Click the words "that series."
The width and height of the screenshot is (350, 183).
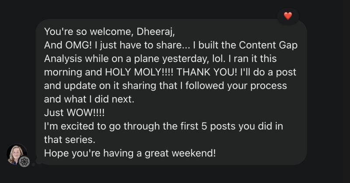coord(70,140)
